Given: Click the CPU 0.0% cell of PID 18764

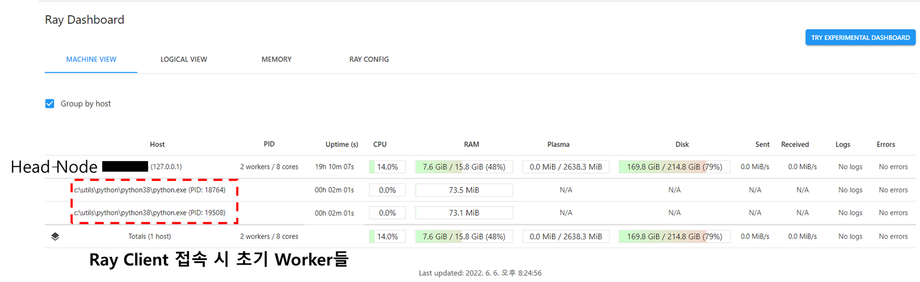Looking at the screenshot, I should pos(387,190).
